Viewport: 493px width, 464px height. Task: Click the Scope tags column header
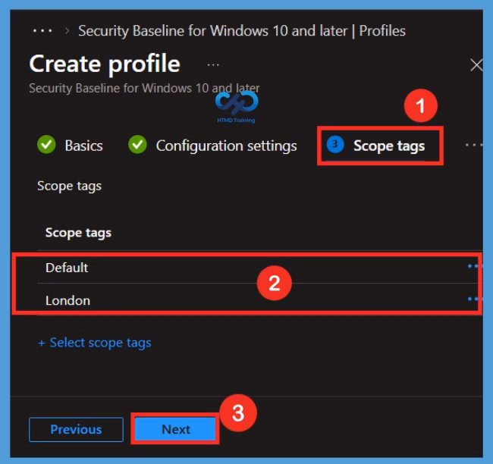coord(78,233)
